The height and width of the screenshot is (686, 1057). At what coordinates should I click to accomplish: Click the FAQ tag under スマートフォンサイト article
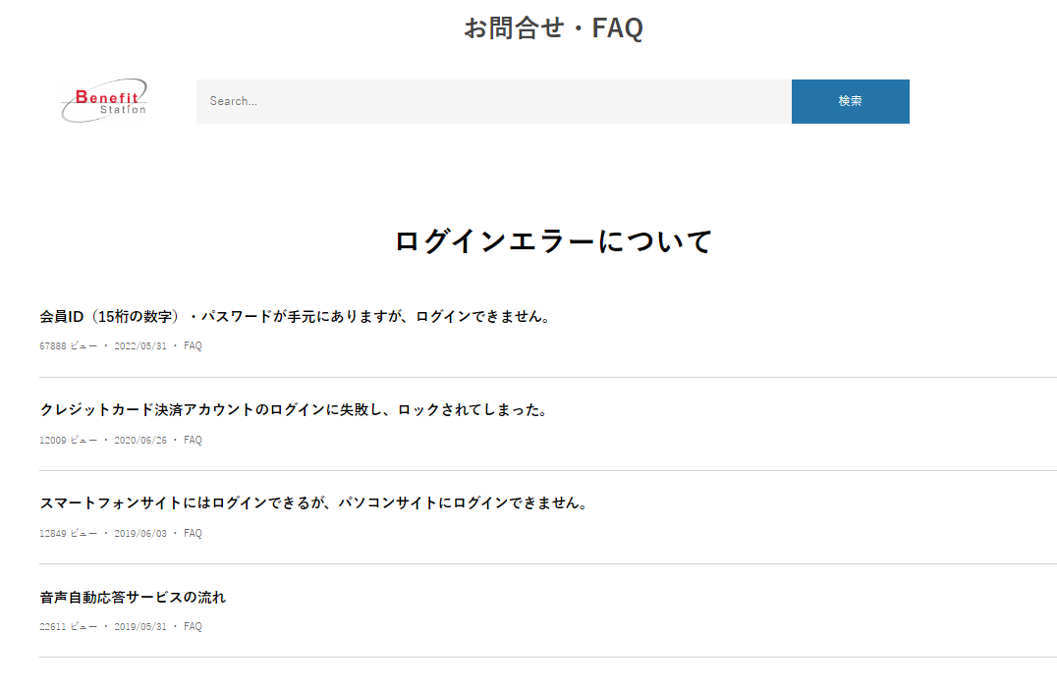click(193, 534)
